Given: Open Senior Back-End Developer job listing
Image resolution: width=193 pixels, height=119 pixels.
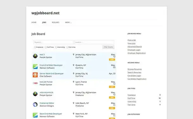Looking at the screenshot, I should pyautogui.click(x=51, y=73).
